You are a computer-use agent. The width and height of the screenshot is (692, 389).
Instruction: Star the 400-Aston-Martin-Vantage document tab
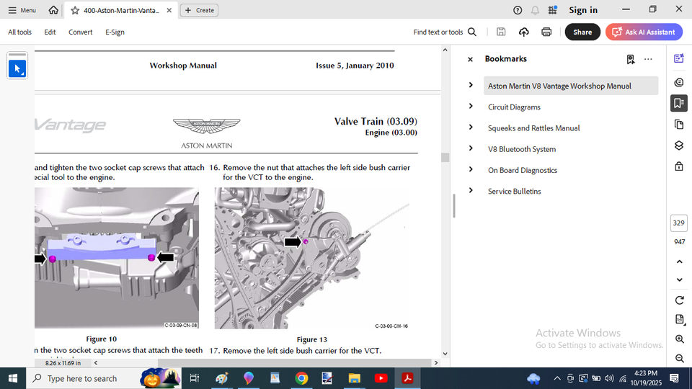click(x=75, y=10)
